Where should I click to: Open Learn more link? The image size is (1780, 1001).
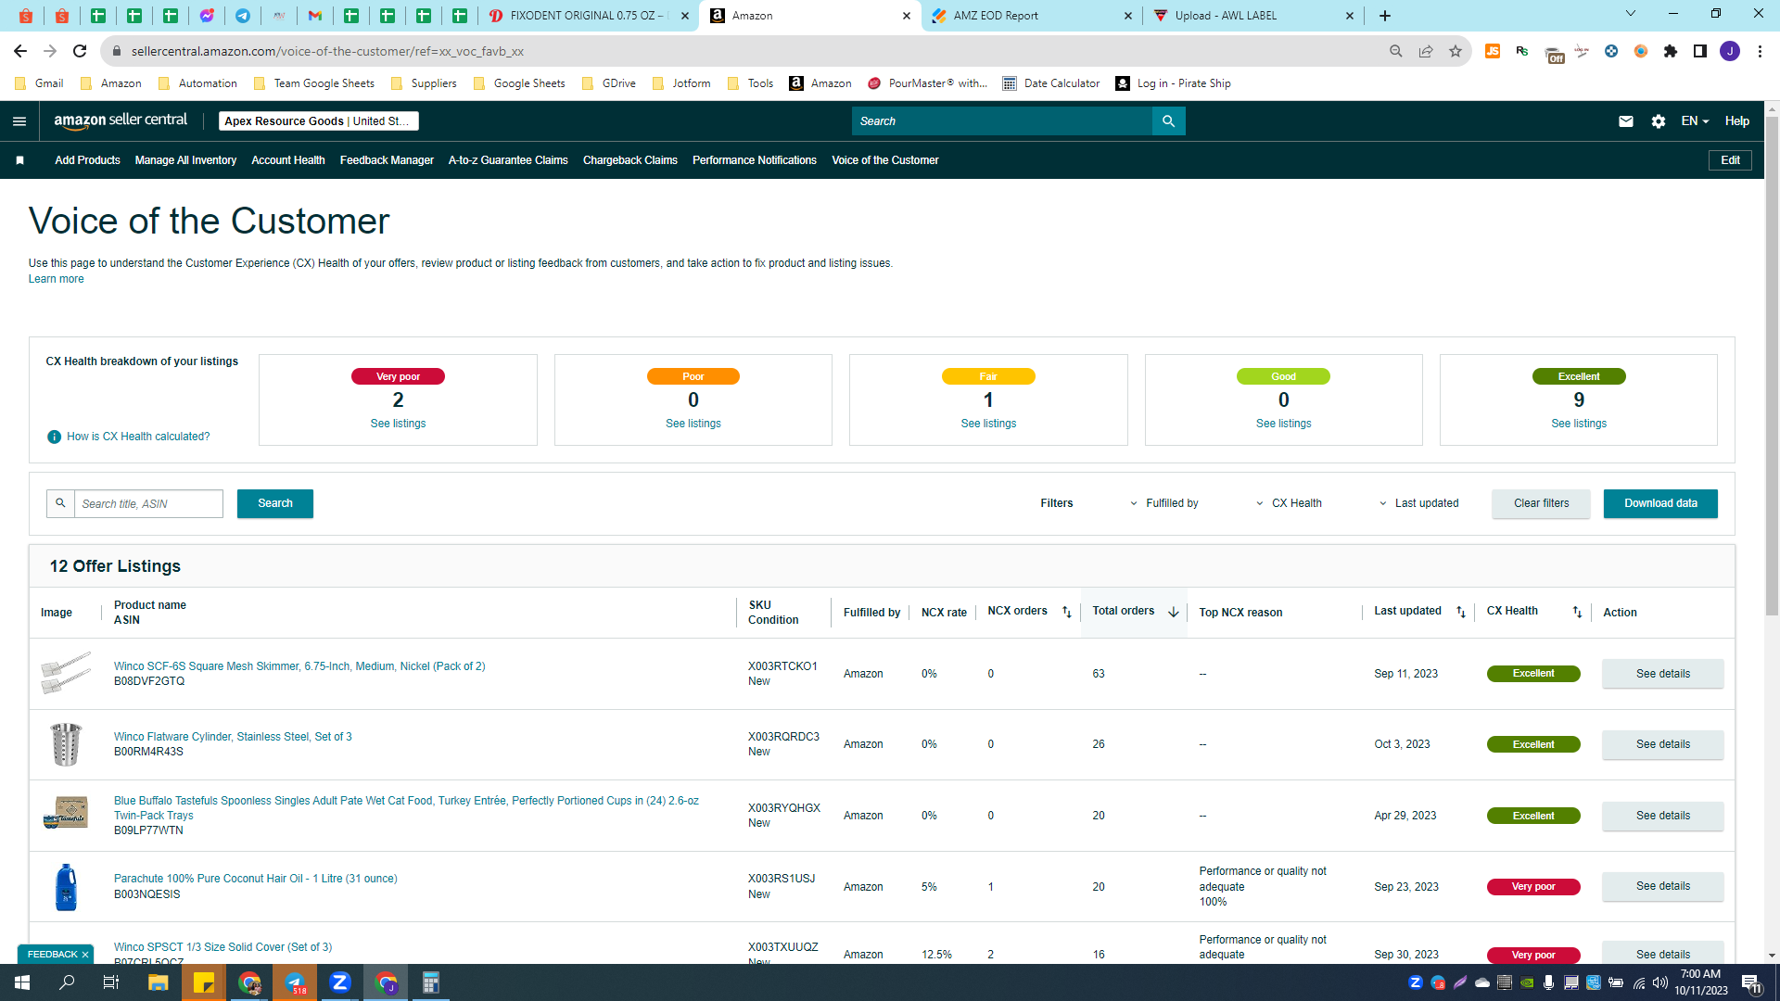[x=56, y=279]
